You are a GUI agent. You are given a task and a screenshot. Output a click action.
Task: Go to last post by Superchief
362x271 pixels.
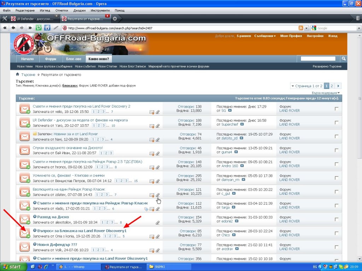pos(242,125)
